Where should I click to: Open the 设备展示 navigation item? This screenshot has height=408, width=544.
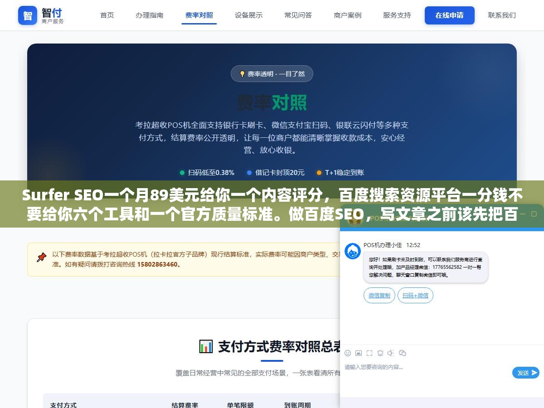pos(248,15)
